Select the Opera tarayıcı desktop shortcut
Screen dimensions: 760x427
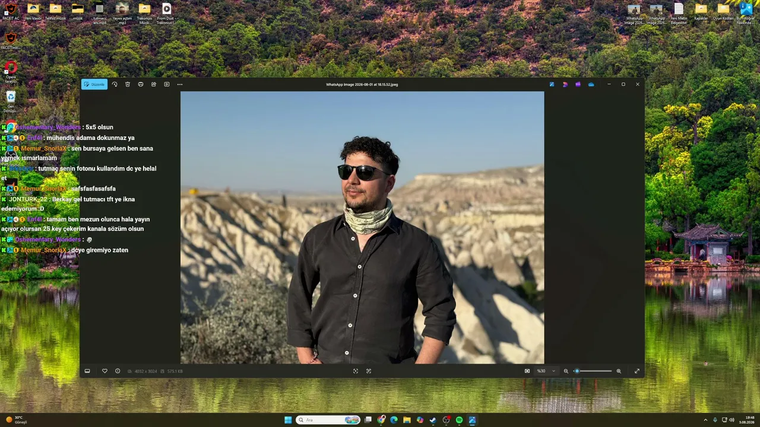(x=11, y=72)
